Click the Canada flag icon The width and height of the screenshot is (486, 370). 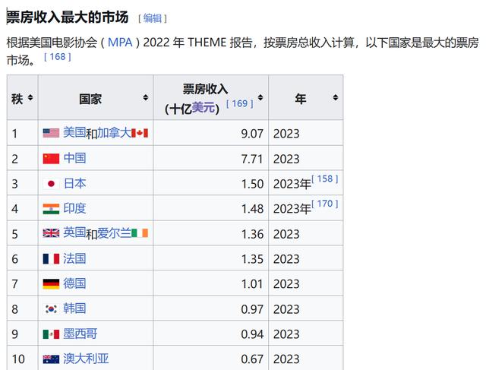click(140, 133)
